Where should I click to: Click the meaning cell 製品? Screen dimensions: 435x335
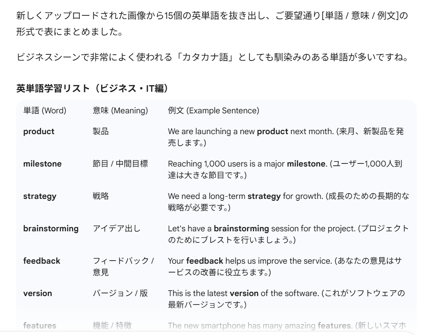pyautogui.click(x=100, y=131)
